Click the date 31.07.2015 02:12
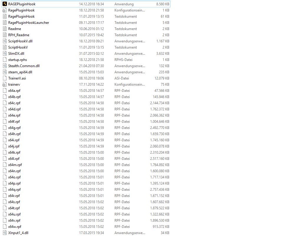This screenshot has width=295, height=237. tap(91, 54)
